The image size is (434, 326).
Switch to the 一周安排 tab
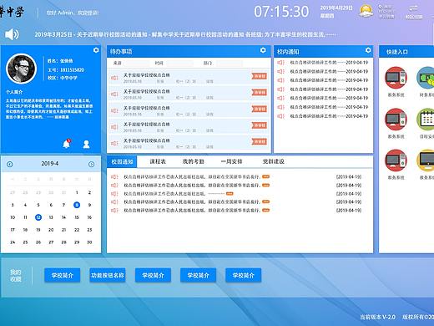(x=231, y=161)
